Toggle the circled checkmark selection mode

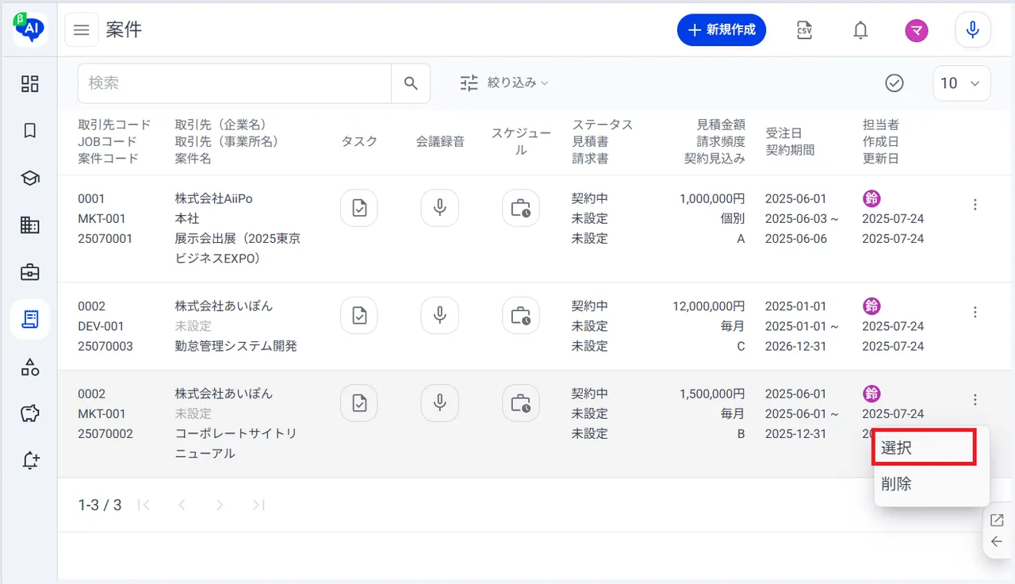pos(894,83)
